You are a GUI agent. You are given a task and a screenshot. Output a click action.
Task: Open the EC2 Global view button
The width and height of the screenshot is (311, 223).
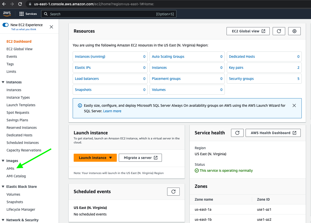248,31
